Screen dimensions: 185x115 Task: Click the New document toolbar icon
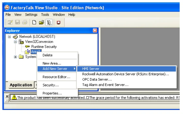(34, 23)
